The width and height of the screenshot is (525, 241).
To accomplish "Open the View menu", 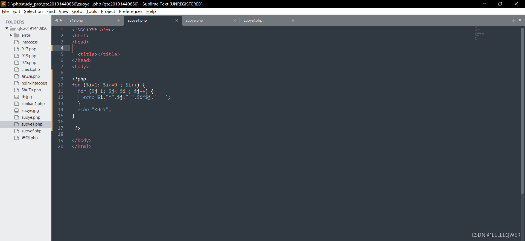I will tap(63, 11).
